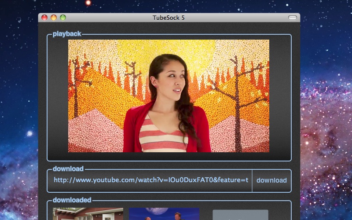352x220 pixels.
Task: Click the toolbar toggle pill in title bar
Action: (x=293, y=18)
